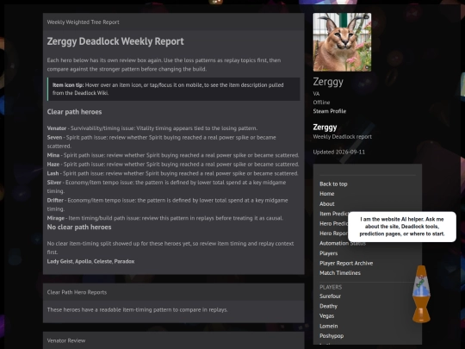Click the lava lamp AI helper icon

(x=421, y=294)
